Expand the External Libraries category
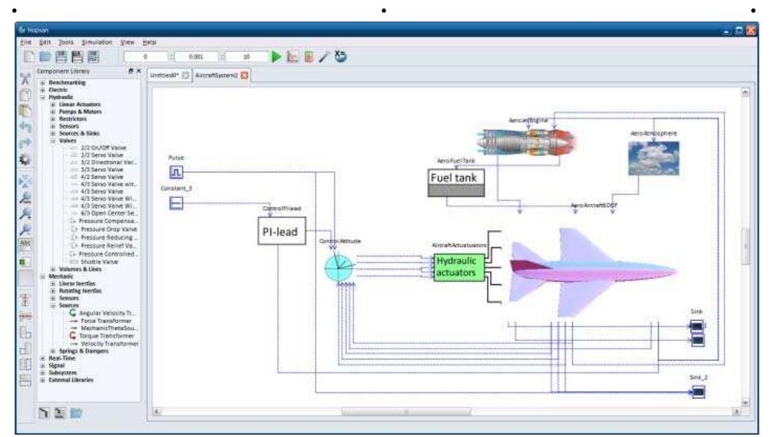This screenshot has width=772, height=437. tap(43, 380)
